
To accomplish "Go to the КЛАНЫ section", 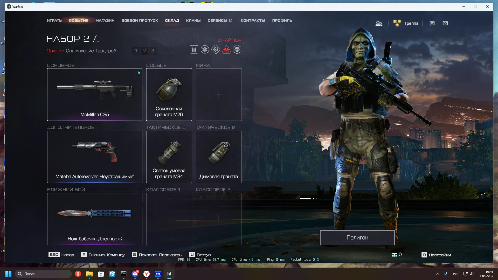I will point(193,20).
